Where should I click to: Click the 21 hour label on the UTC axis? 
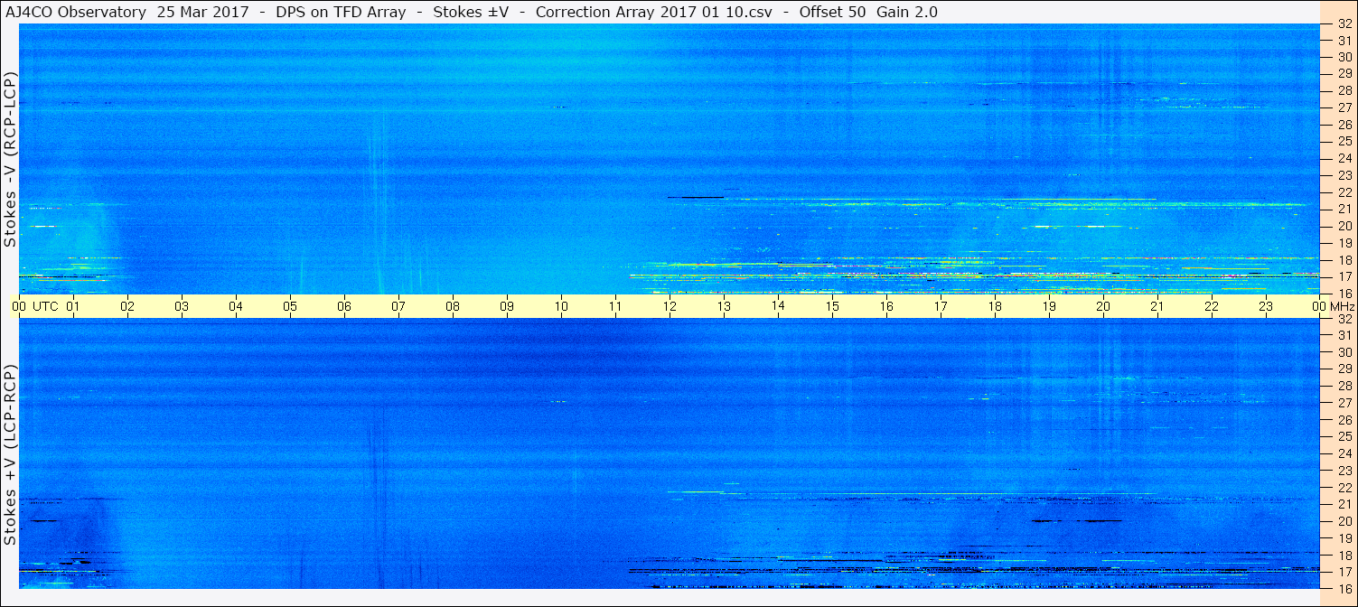pos(1157,306)
